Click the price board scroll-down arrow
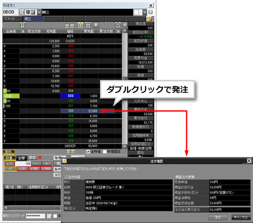253x223 pixels. [125, 146]
